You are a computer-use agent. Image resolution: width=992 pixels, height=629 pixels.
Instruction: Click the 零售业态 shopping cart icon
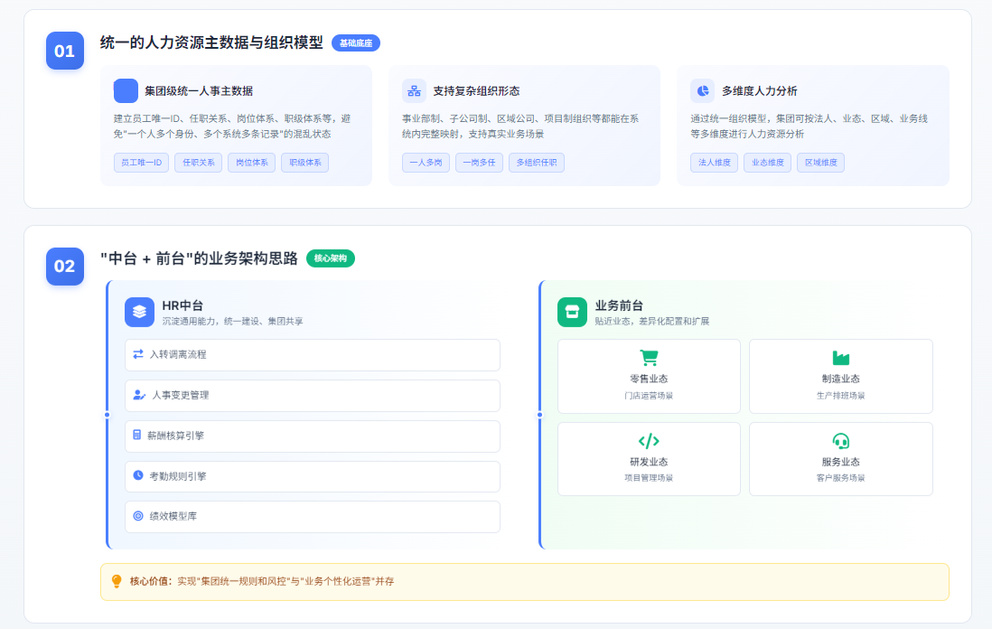(x=649, y=358)
